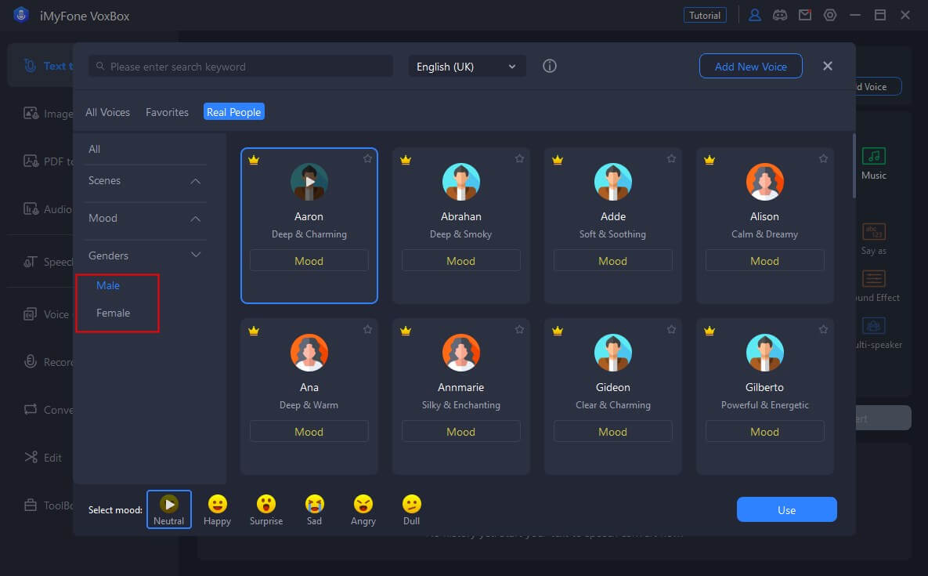Favorite the Alison voice with star

(823, 158)
